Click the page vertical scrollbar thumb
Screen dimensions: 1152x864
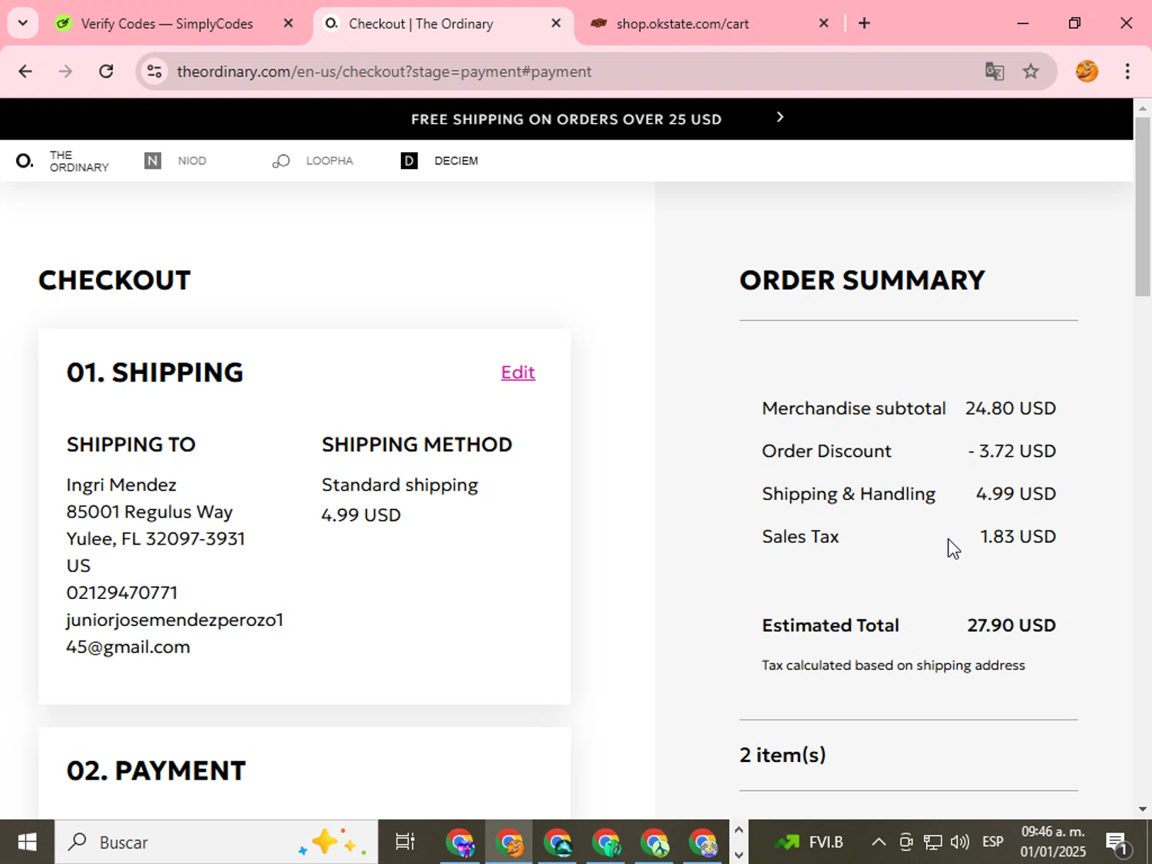(x=1143, y=206)
